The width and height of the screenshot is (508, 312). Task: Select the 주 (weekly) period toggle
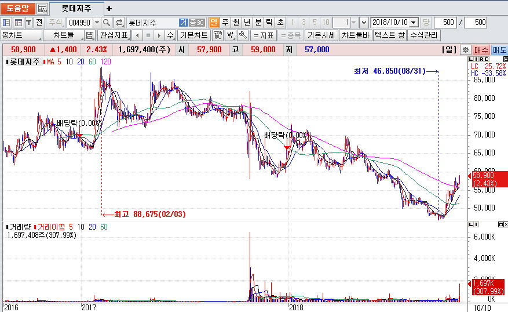coord(225,22)
